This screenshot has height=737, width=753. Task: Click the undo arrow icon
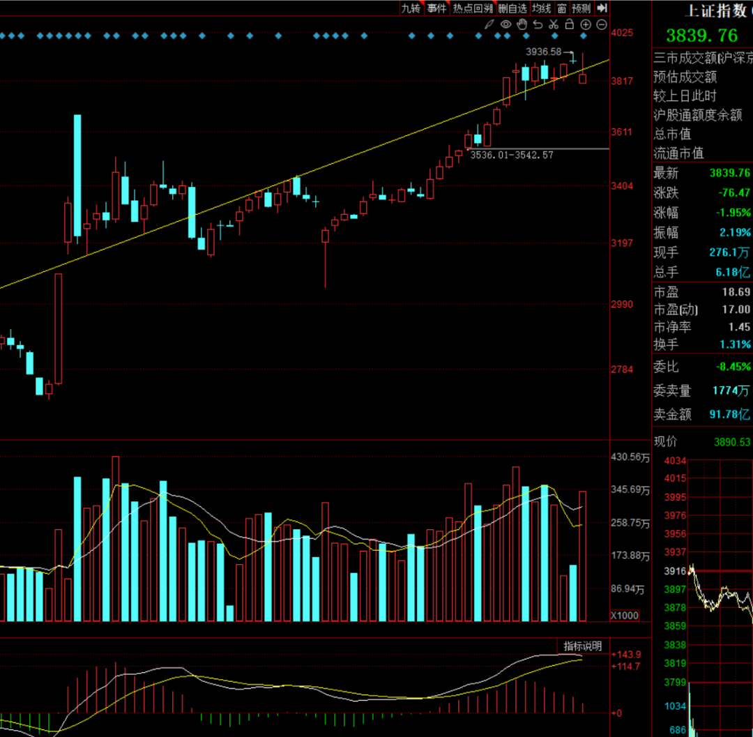click(x=538, y=24)
